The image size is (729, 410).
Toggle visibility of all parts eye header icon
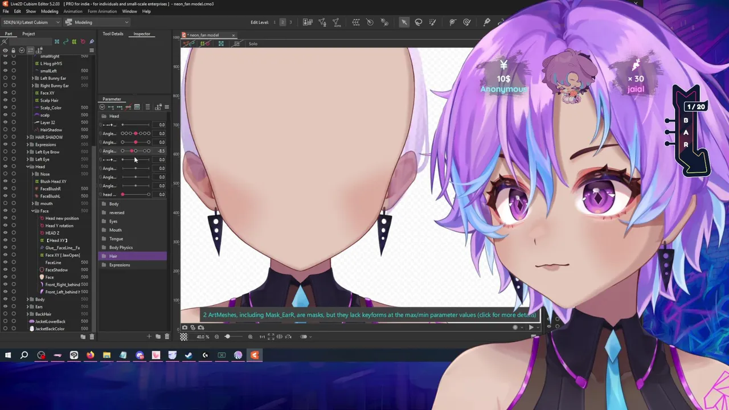click(5, 50)
